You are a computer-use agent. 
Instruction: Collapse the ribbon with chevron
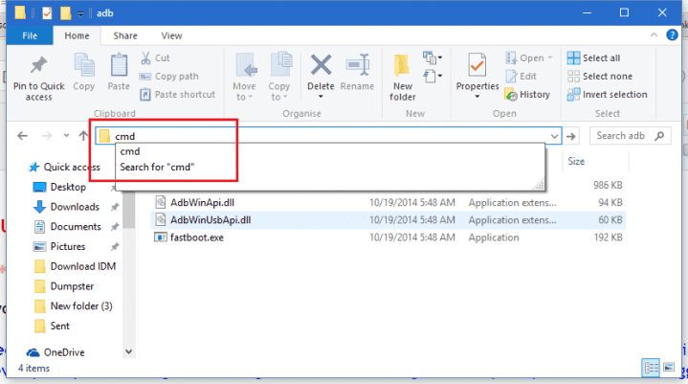[654, 35]
